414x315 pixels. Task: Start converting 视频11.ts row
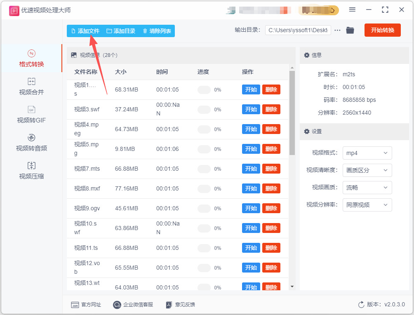[251, 248]
